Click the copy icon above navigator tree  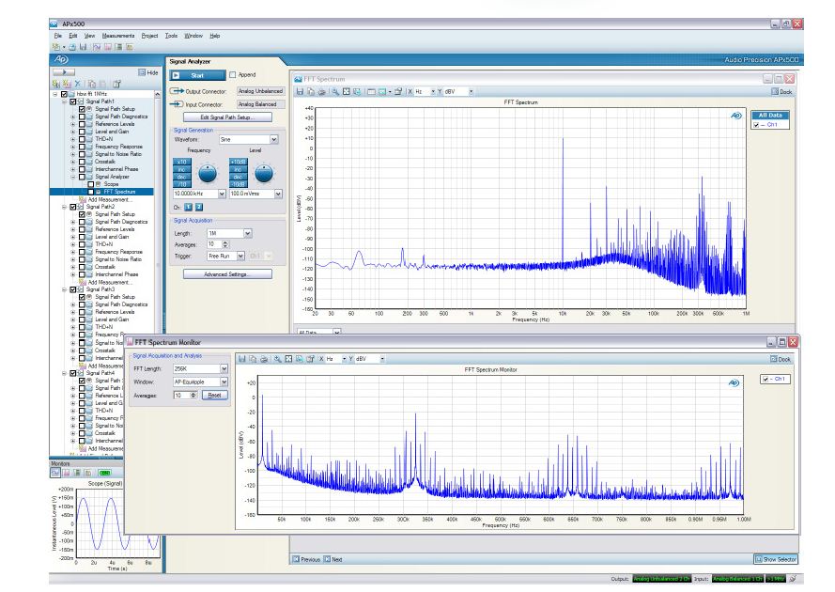coord(92,84)
